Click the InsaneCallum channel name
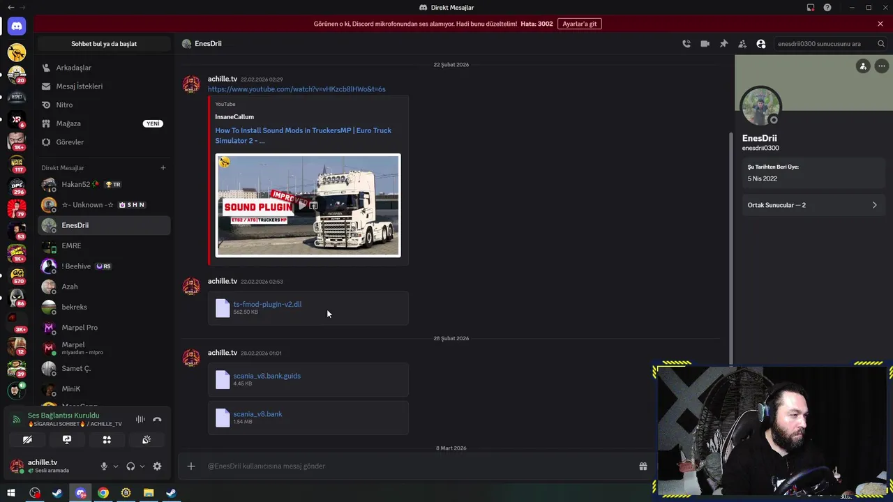 click(234, 117)
